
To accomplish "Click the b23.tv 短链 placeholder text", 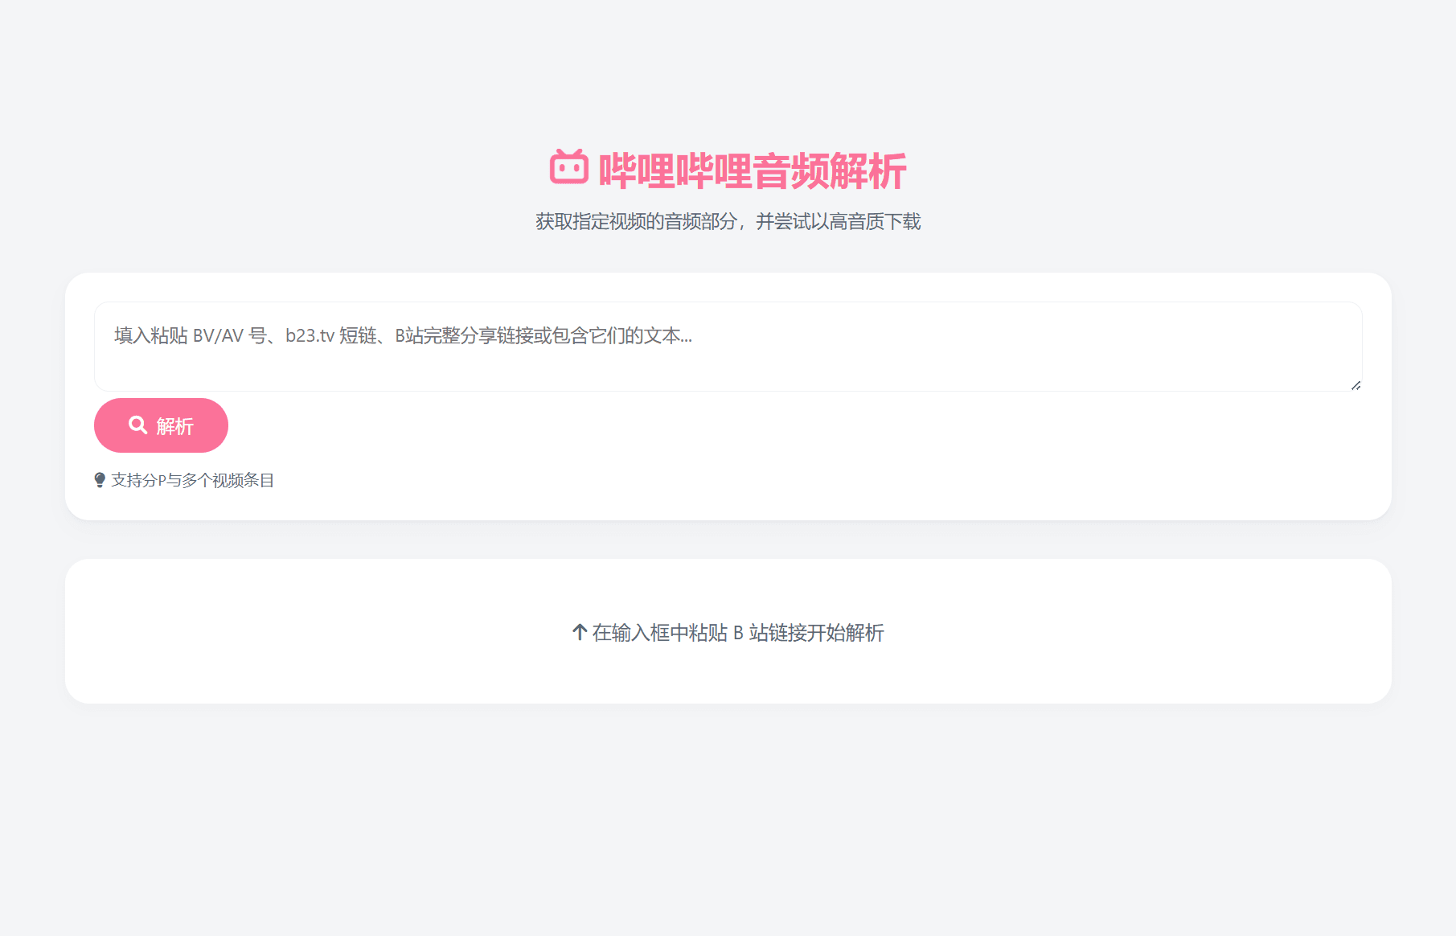I will (x=330, y=335).
